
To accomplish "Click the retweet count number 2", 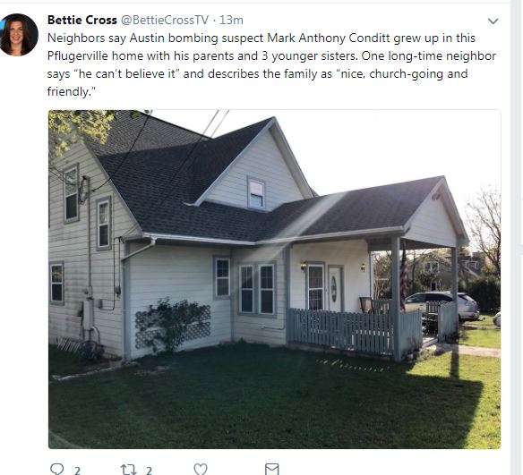I will [x=149, y=471].
